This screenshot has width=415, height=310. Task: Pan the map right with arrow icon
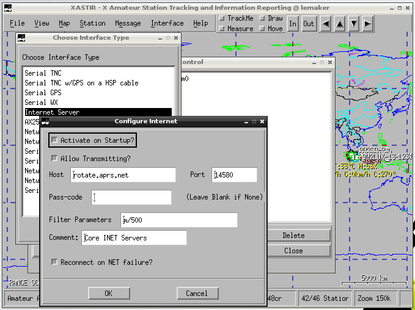tap(367, 24)
